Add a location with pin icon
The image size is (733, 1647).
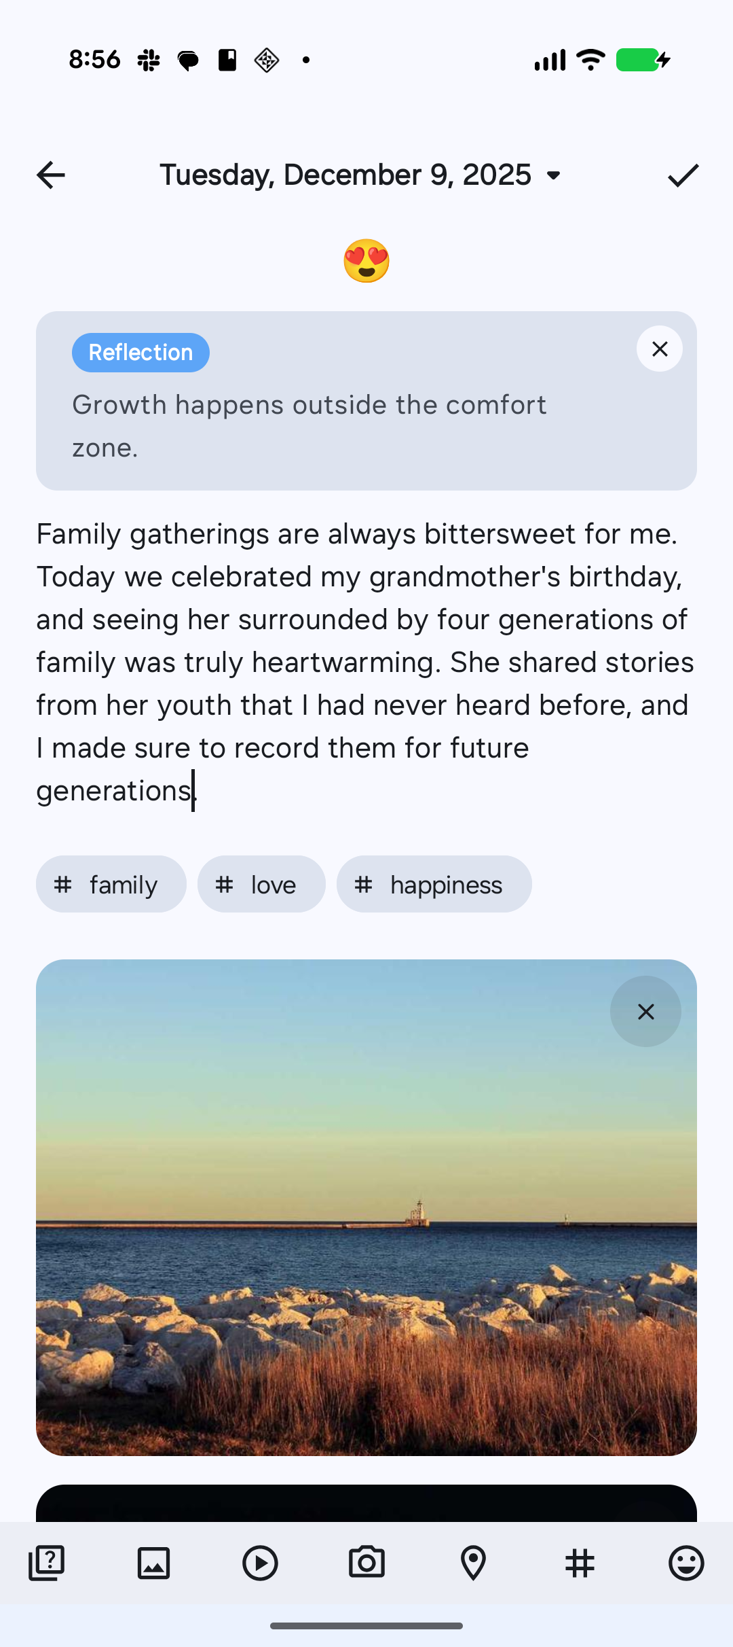click(473, 1563)
